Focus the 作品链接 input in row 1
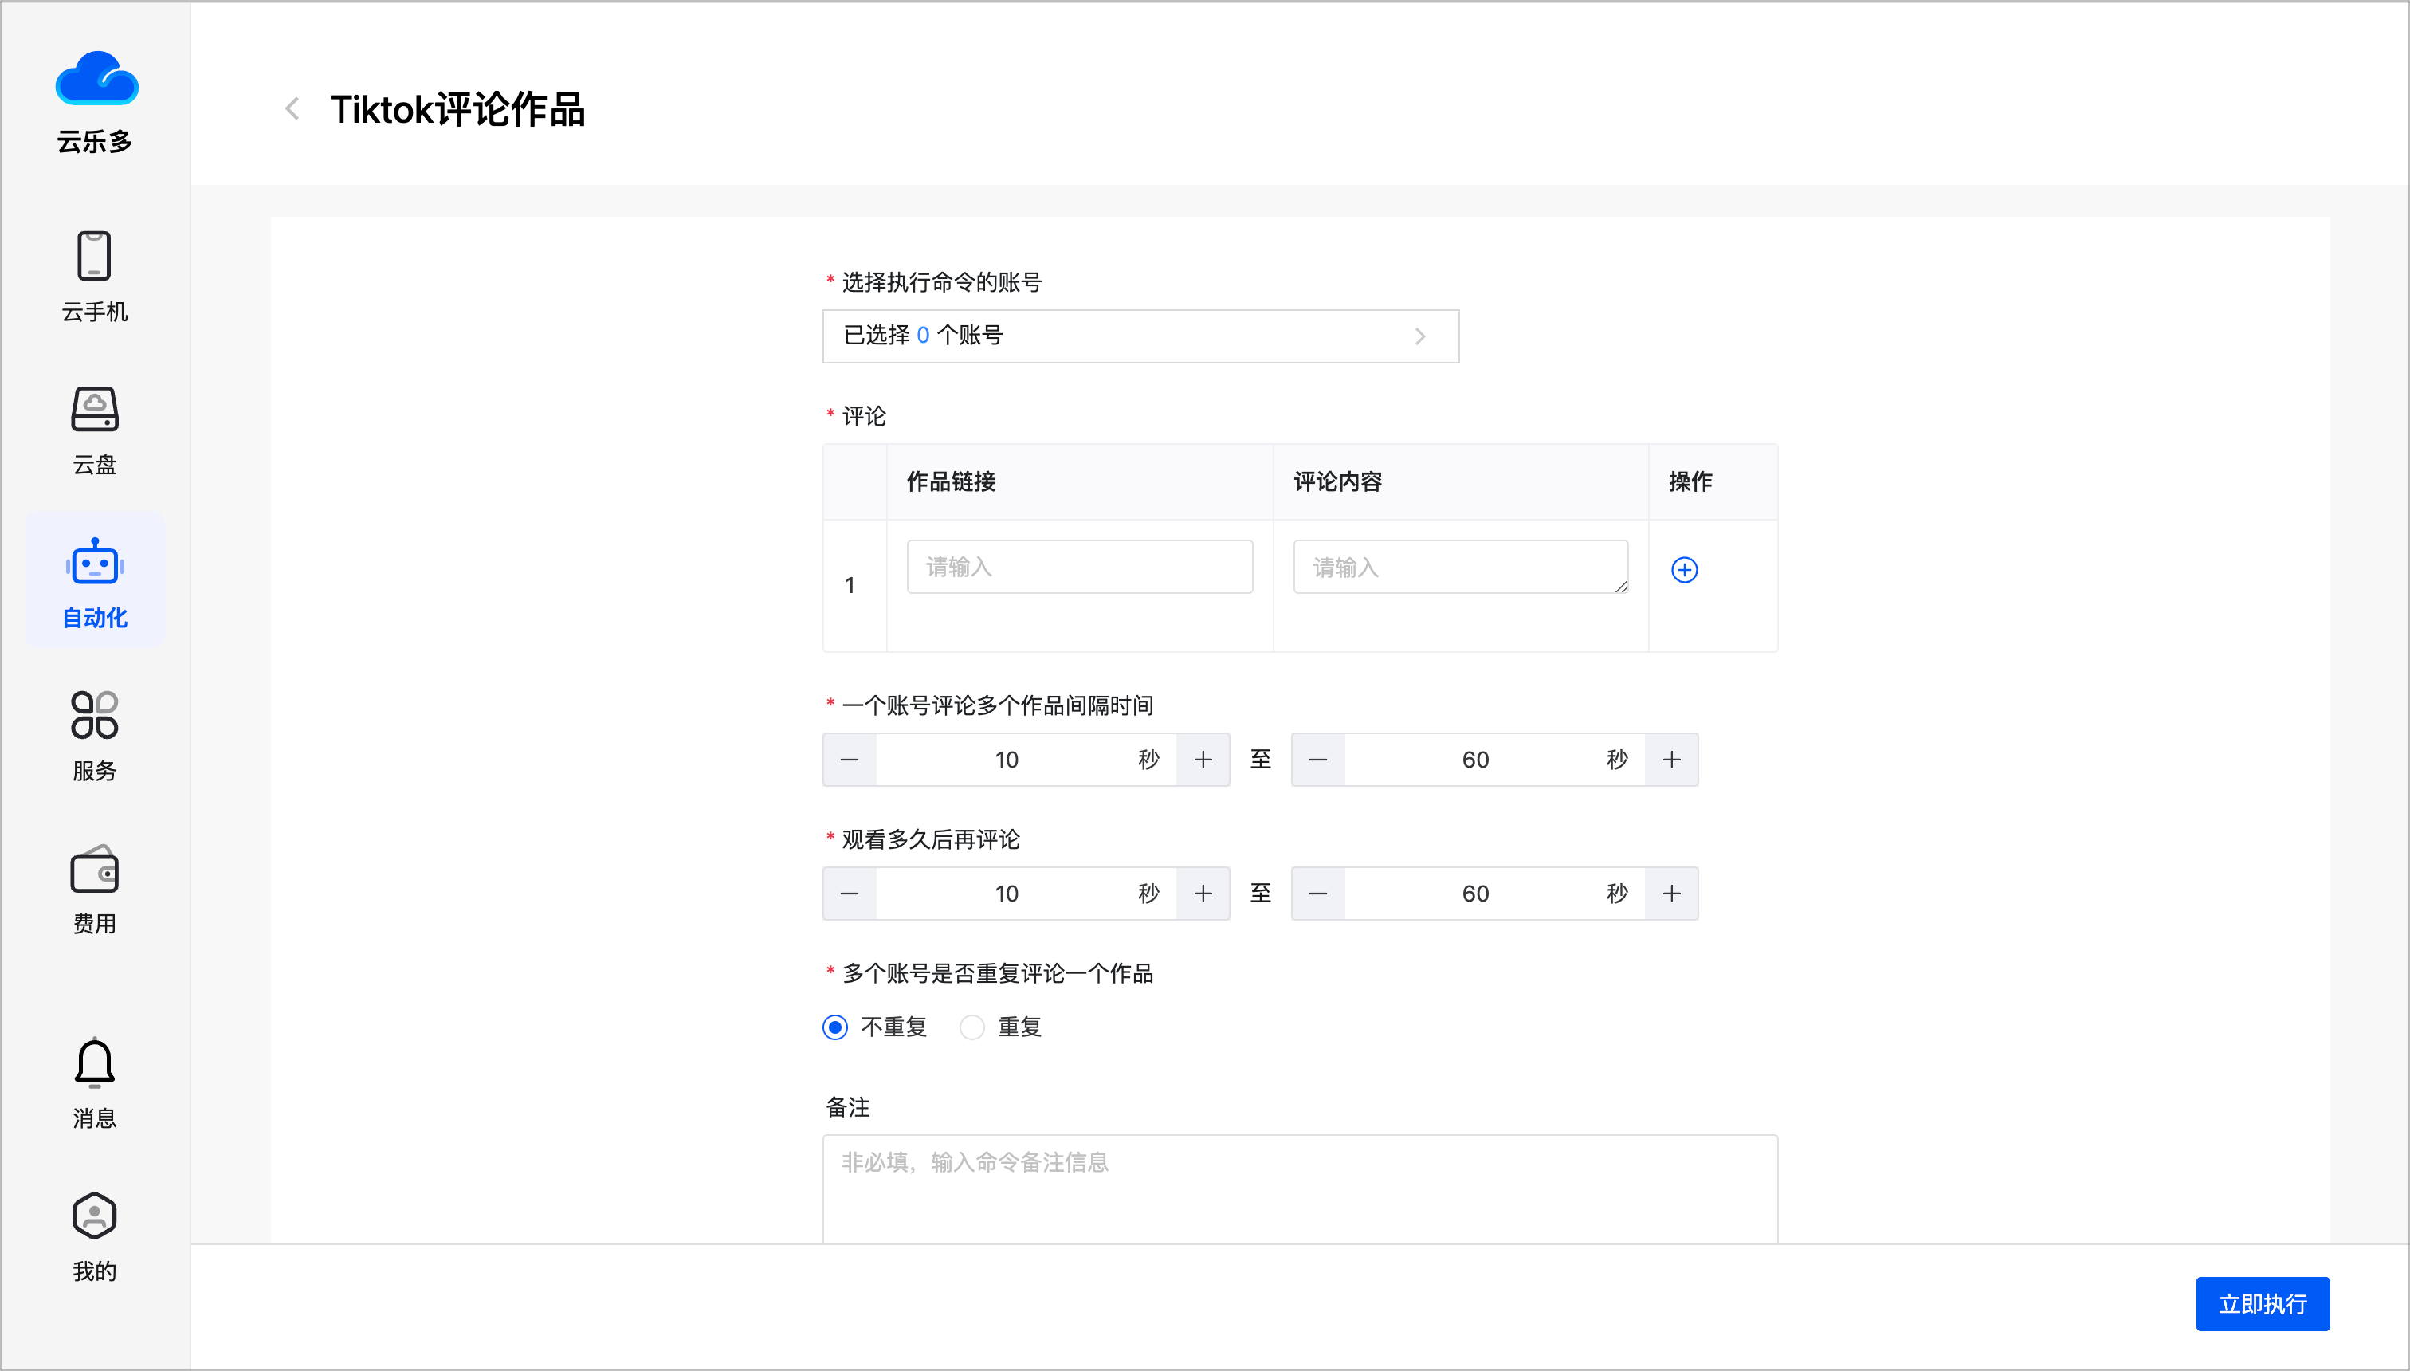 1080,567
